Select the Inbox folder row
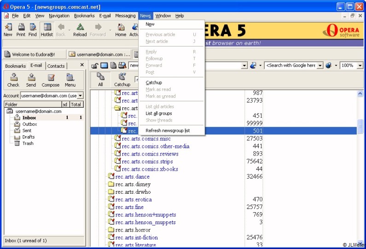366x249 pixels. (44, 117)
